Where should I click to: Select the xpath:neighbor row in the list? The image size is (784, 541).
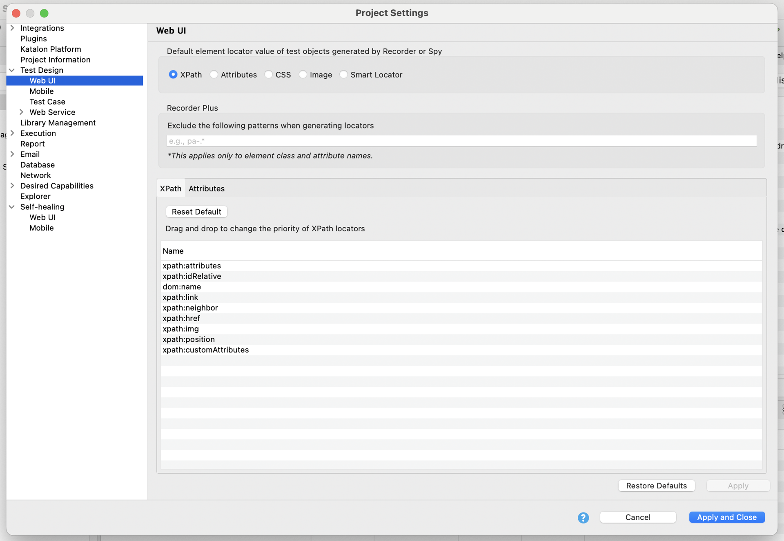point(190,308)
